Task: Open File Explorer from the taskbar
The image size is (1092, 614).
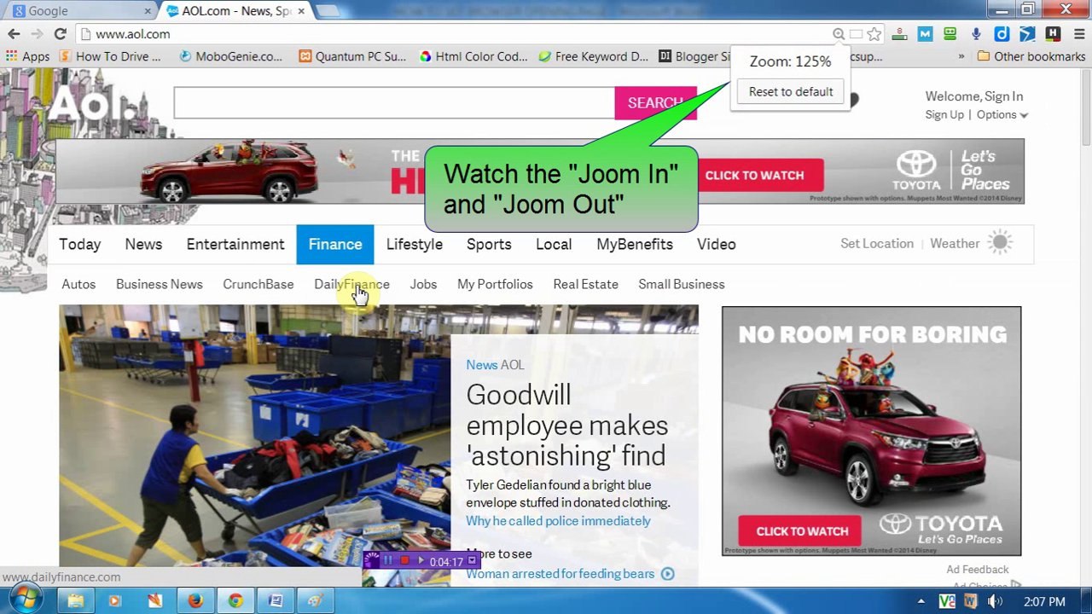Action: (76, 600)
